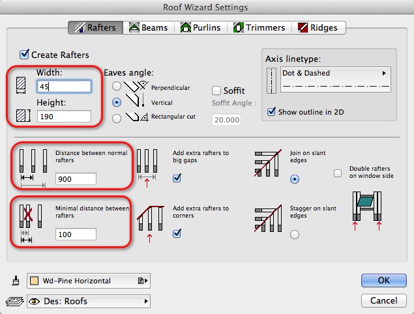This screenshot has width=414, height=314.
Task: Click the join on slant edges diagram
Action: coord(268,163)
